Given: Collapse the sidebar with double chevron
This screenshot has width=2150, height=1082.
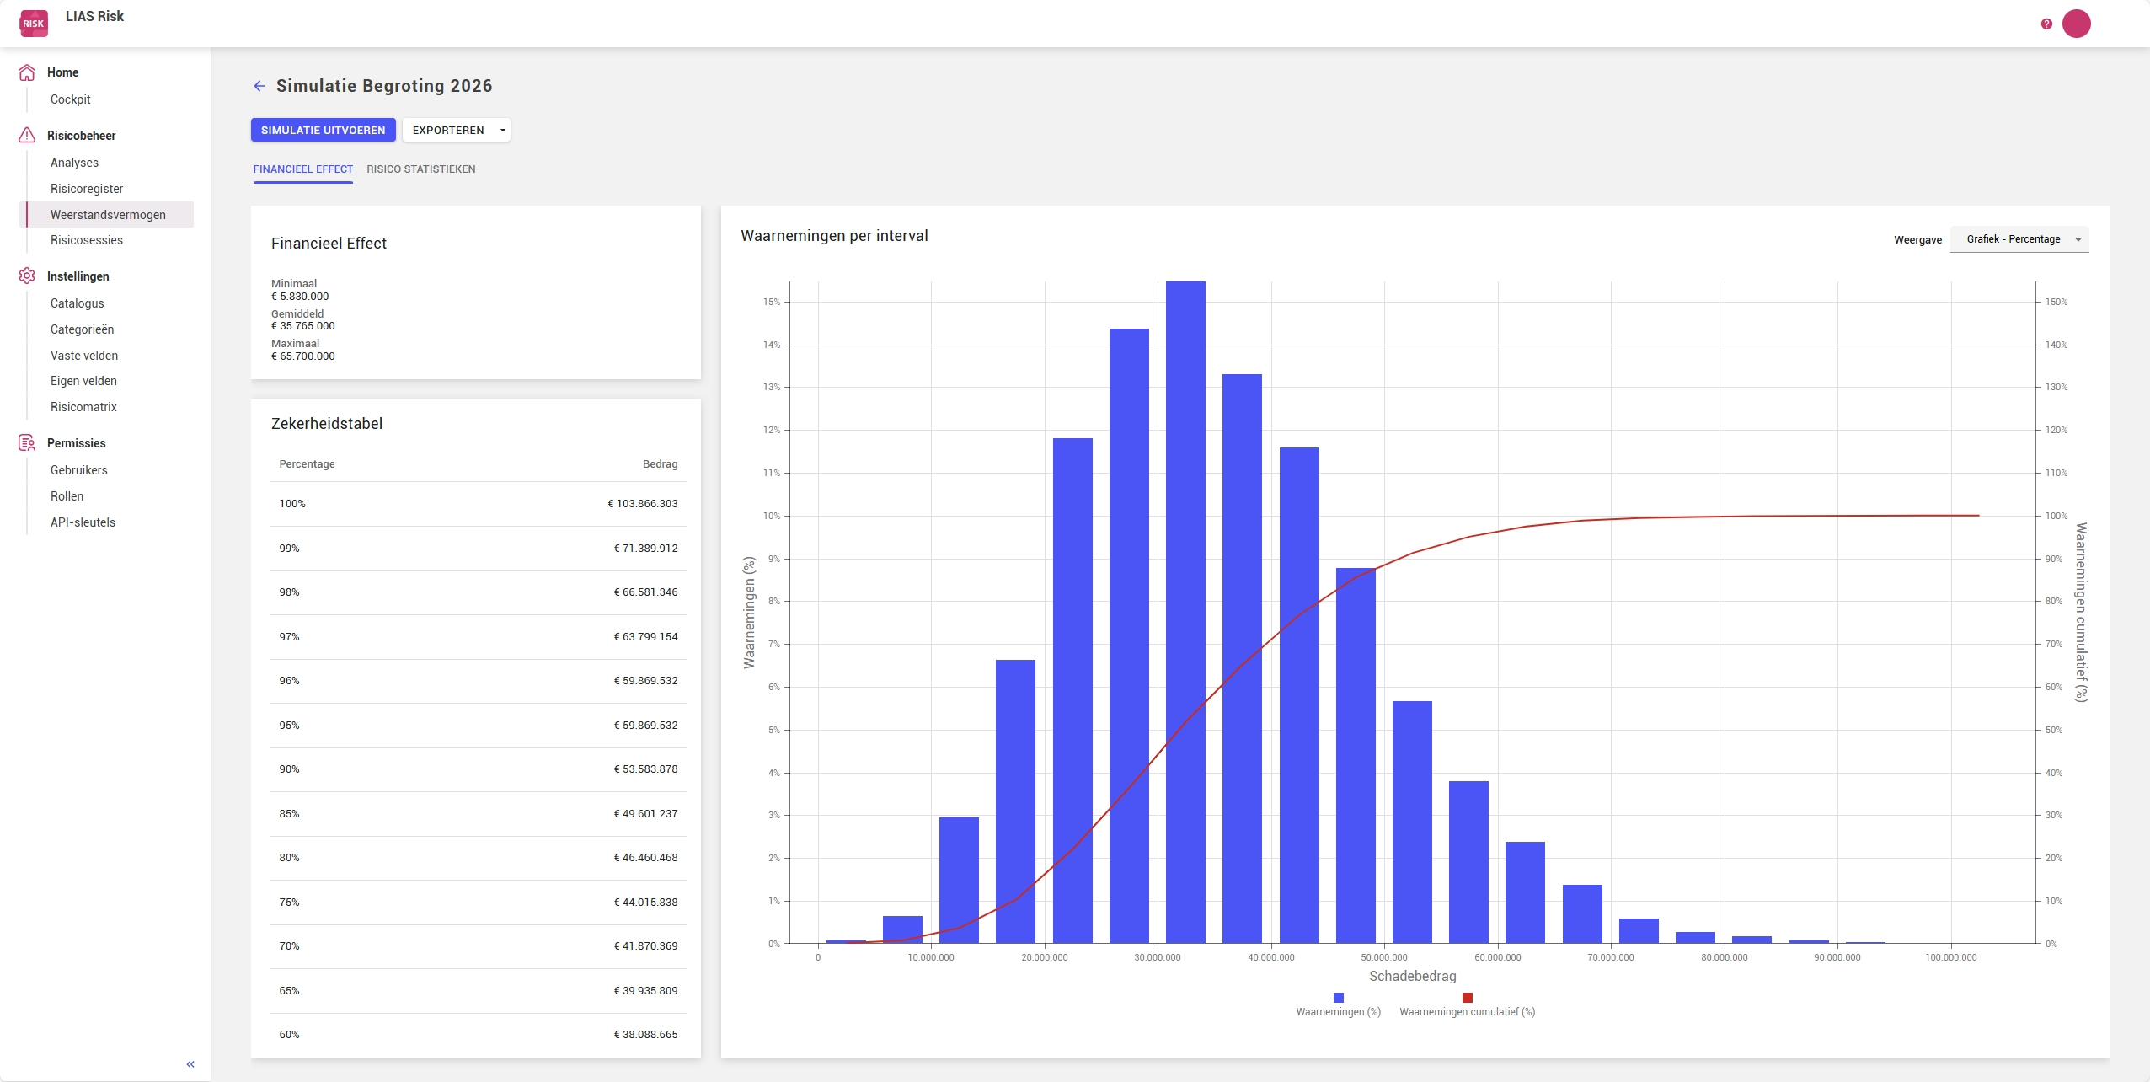Looking at the screenshot, I should tap(190, 1064).
